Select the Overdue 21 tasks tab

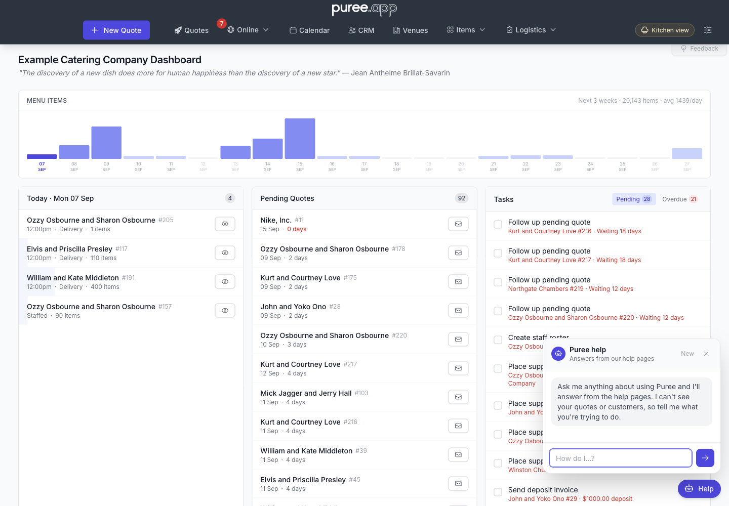point(680,199)
